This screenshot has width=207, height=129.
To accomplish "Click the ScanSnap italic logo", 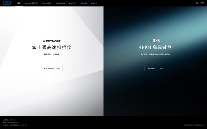I will (x=52, y=41).
